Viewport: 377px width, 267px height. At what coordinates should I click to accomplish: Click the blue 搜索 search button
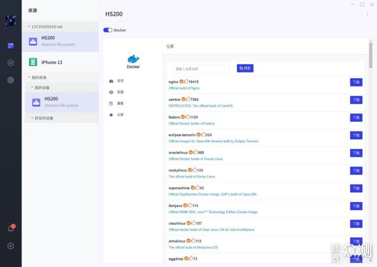245,68
